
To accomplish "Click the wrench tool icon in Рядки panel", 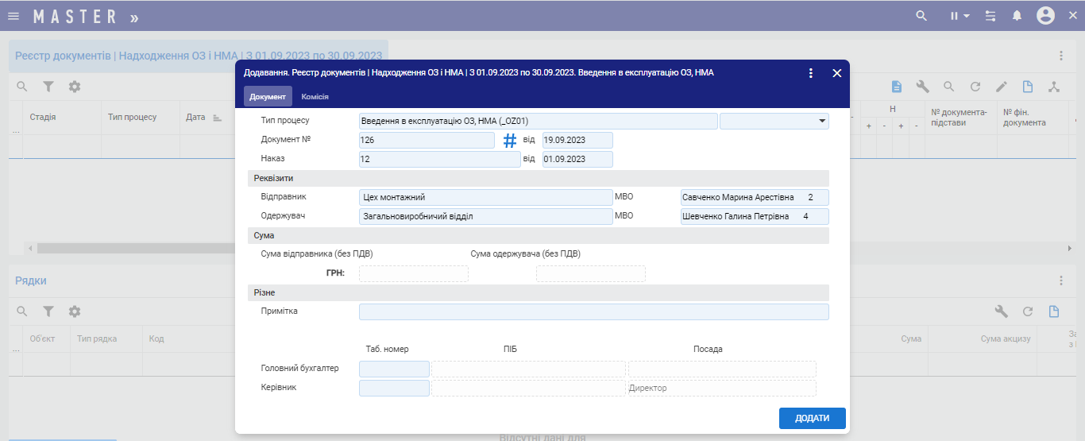I will tap(1002, 311).
